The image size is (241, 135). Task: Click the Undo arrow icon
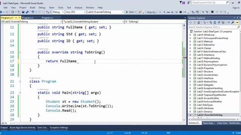pos(33,12)
